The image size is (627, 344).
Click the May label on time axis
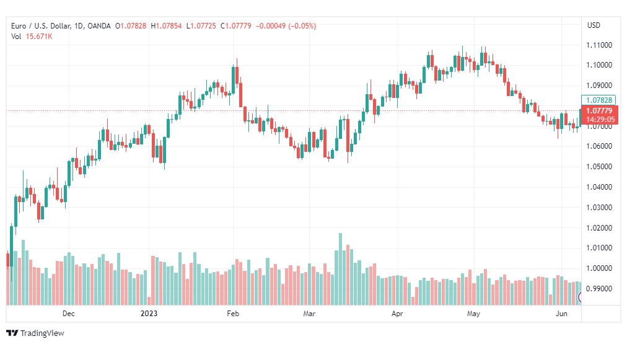(x=473, y=314)
